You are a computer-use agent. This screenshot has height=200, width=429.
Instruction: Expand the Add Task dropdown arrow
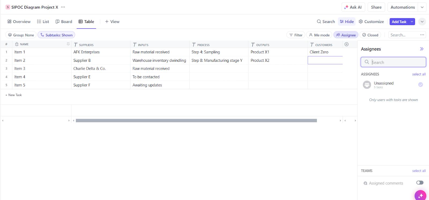click(412, 22)
